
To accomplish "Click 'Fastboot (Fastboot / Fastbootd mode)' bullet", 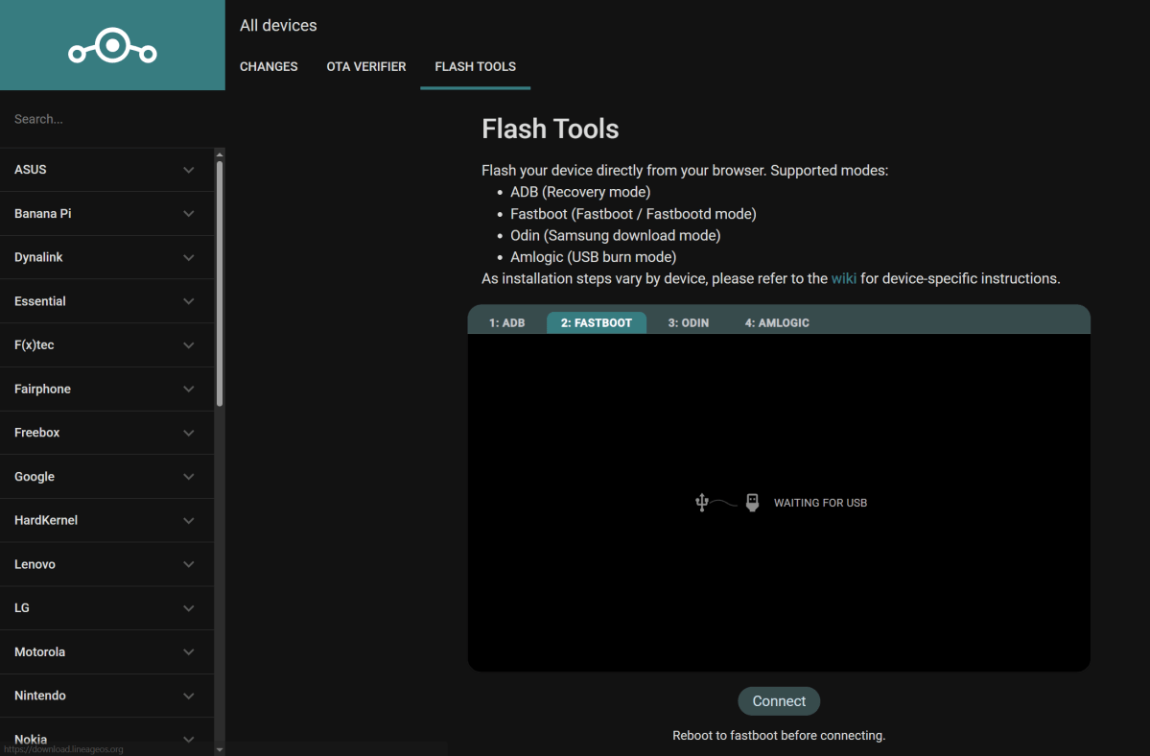I will pos(633,214).
